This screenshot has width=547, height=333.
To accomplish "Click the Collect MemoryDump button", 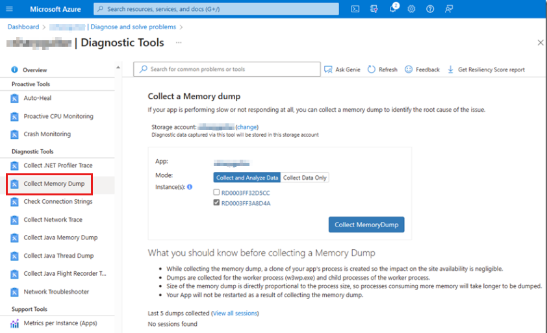I will coord(366,225).
